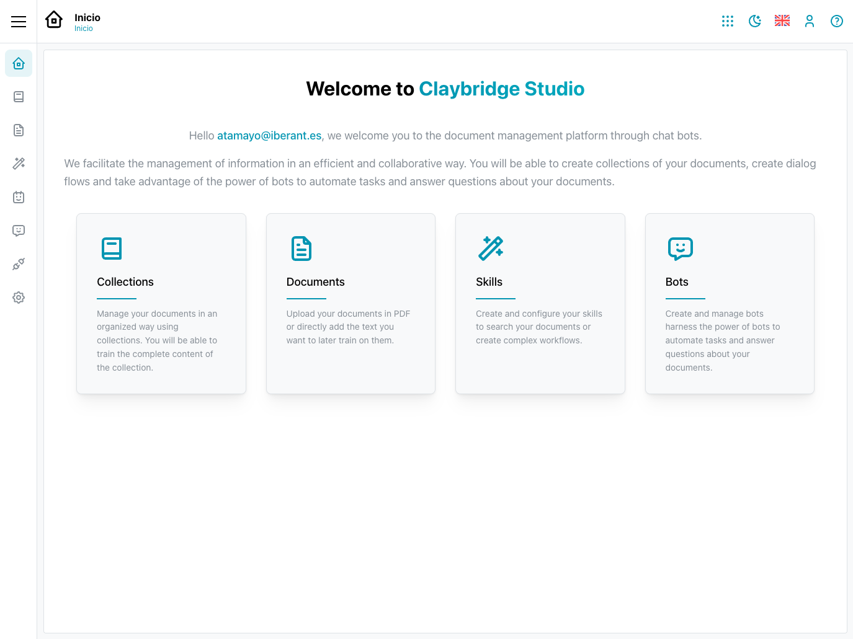The height and width of the screenshot is (639, 853).
Task: Open Collections from the sidebar book icon
Action: [19, 97]
